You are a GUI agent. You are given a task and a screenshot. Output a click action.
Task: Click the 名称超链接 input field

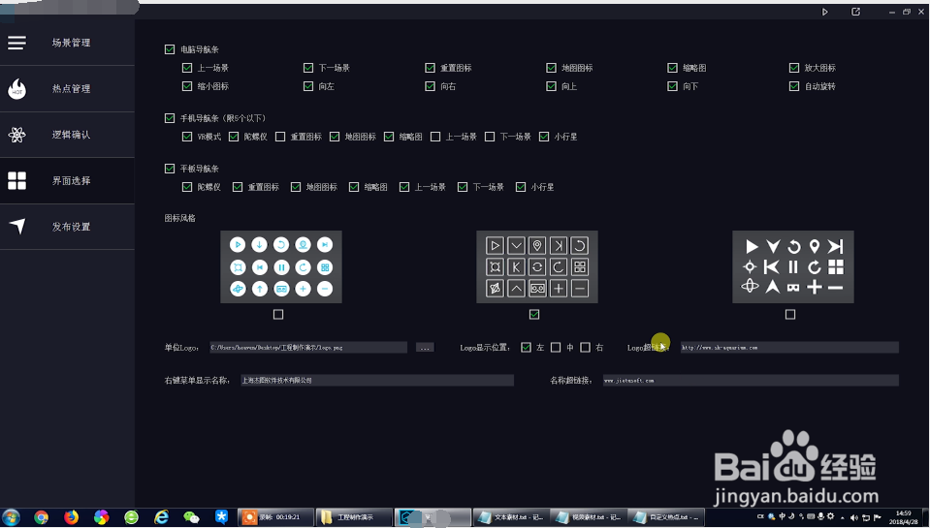click(x=751, y=381)
